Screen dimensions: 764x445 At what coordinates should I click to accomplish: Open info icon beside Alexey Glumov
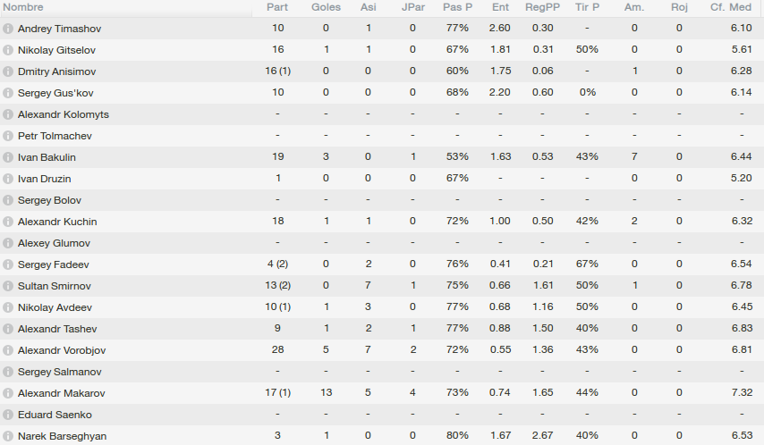(8, 243)
